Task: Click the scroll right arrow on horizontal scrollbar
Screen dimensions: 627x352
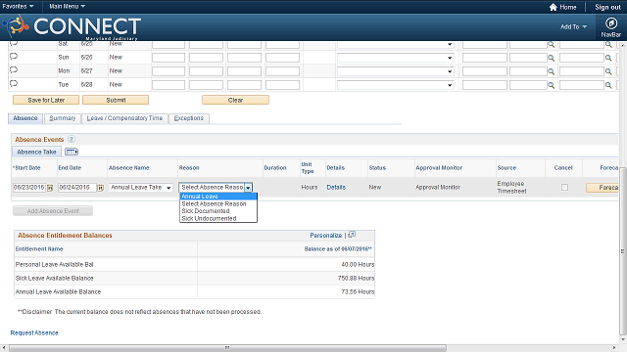Action: pos(615,348)
